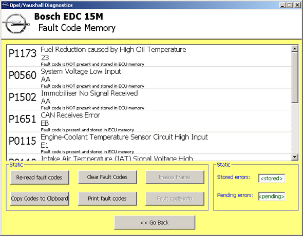The height and width of the screenshot is (236, 303).
Task: Copy Codes to Clipboard button
Action: click(40, 199)
